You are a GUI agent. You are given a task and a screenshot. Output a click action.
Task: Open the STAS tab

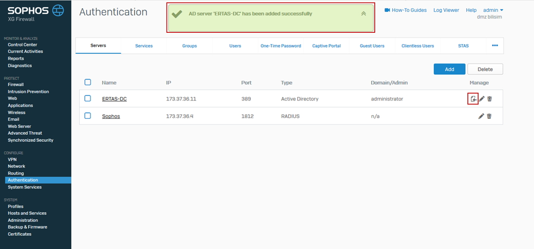[x=463, y=46]
